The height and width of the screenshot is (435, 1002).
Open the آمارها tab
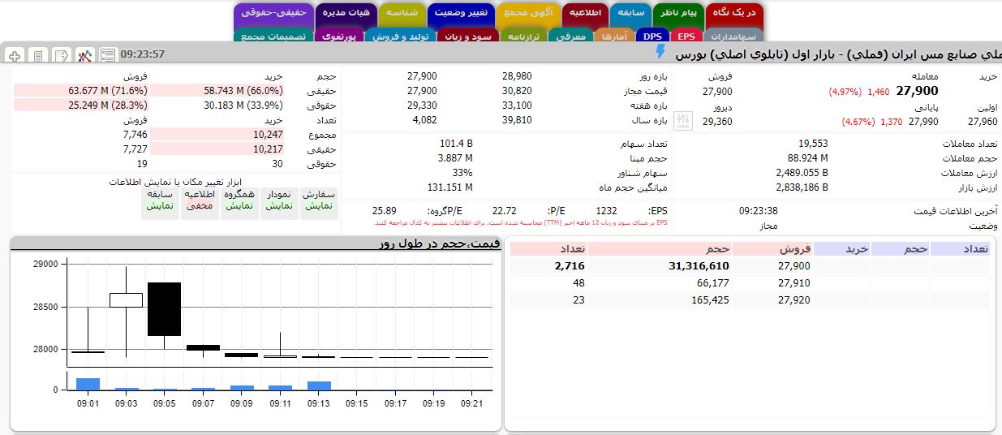click(x=614, y=37)
